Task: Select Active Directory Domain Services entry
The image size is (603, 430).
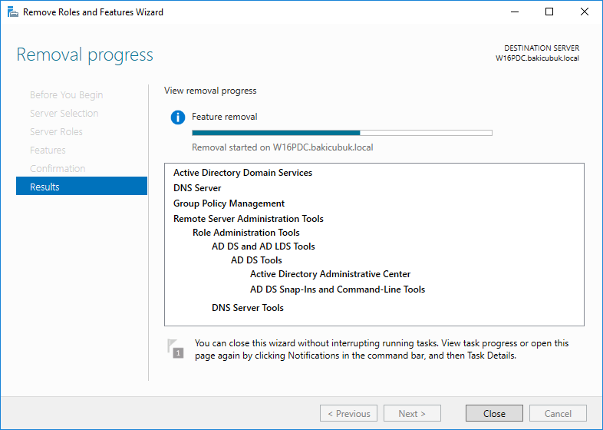Action: click(x=242, y=173)
